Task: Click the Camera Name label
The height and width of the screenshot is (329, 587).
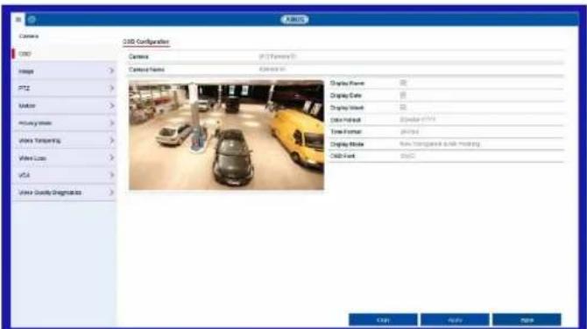Action: 146,69
